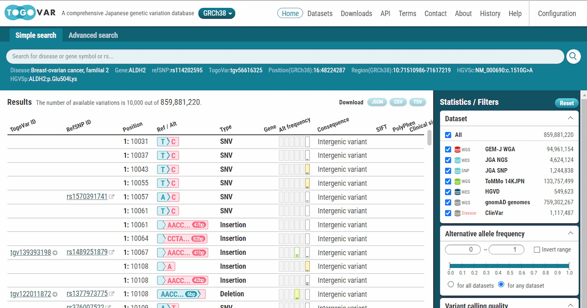Screen dimensions: 587x308
Task: Collapse the Alternative allele frequency panel
Action: click(x=570, y=234)
